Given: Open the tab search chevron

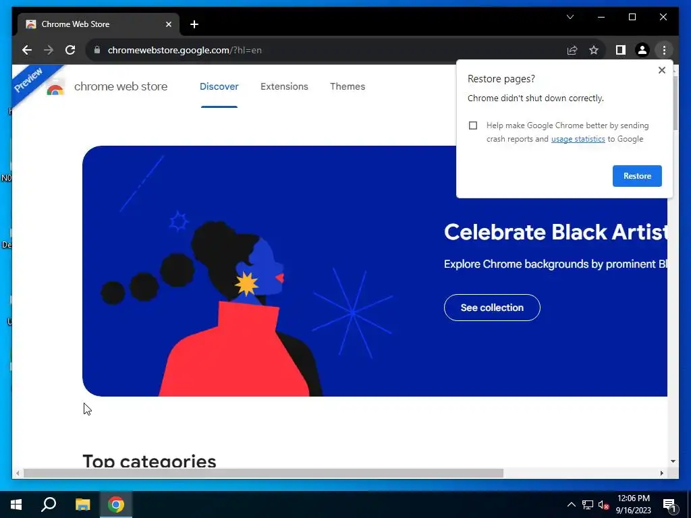Looking at the screenshot, I should 570,17.
